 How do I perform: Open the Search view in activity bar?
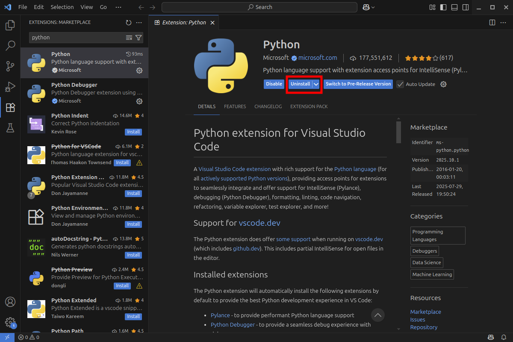click(10, 46)
